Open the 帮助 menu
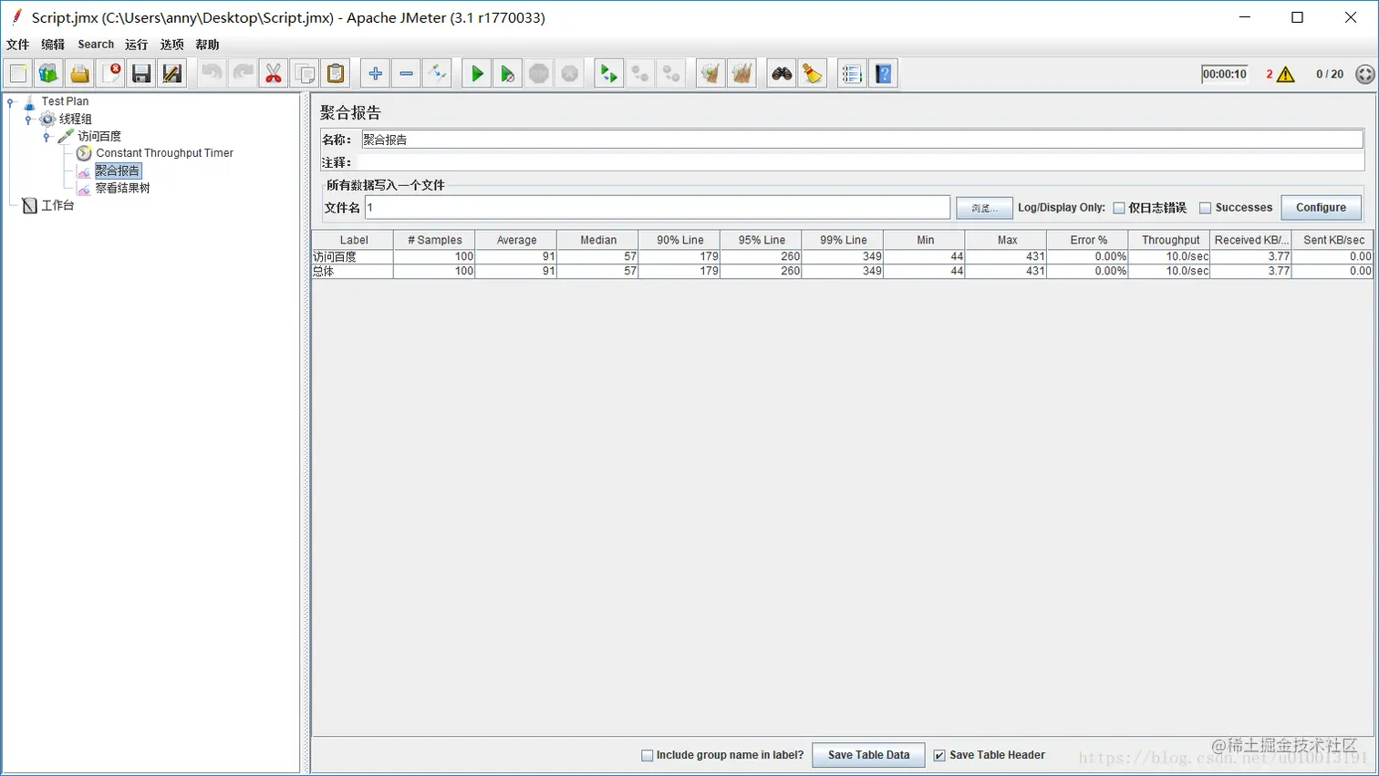 (x=207, y=45)
